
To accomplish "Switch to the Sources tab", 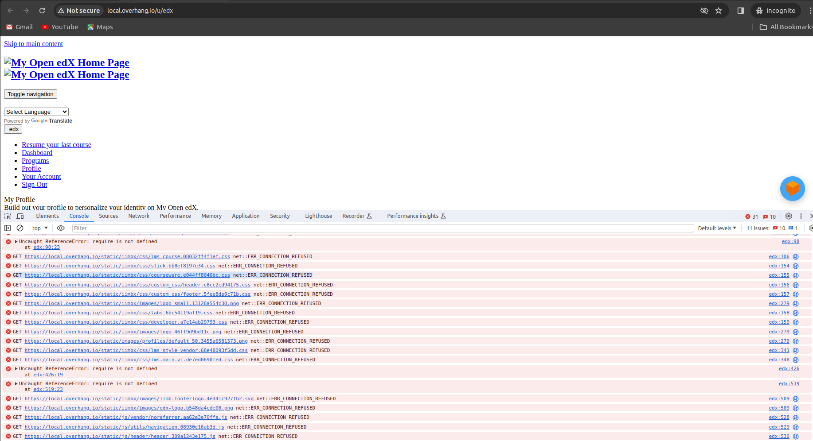I will (109, 216).
